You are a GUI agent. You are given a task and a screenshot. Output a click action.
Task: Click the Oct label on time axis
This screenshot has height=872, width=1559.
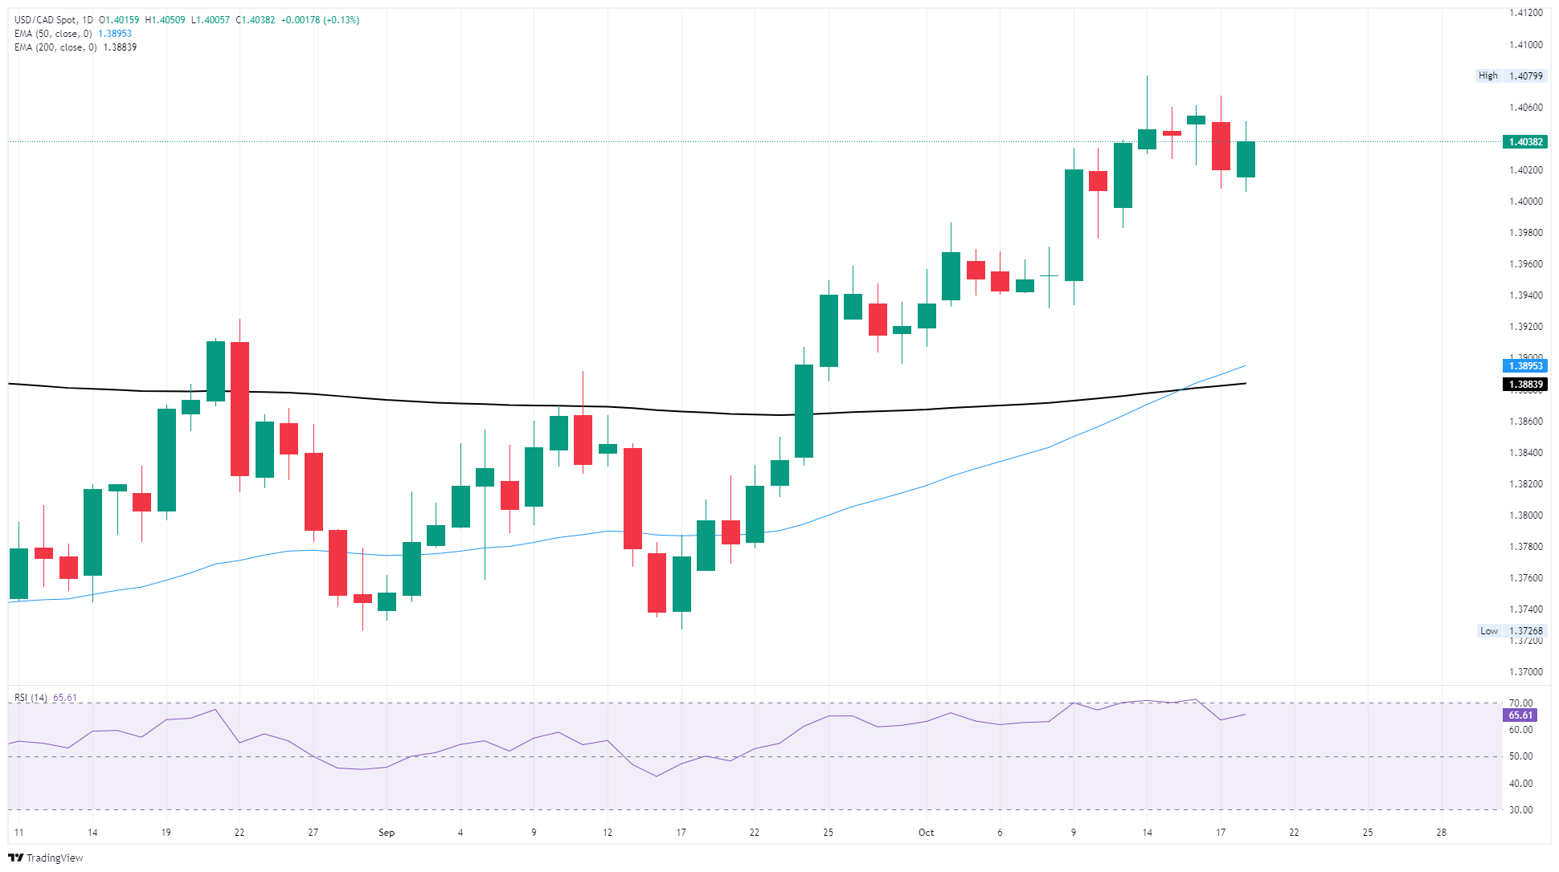tap(927, 833)
